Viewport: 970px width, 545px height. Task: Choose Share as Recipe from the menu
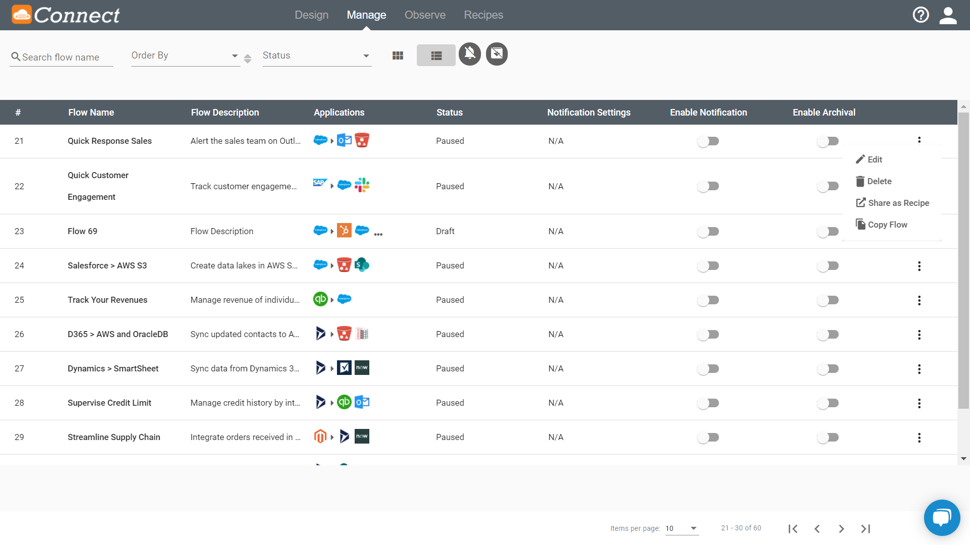coord(892,203)
